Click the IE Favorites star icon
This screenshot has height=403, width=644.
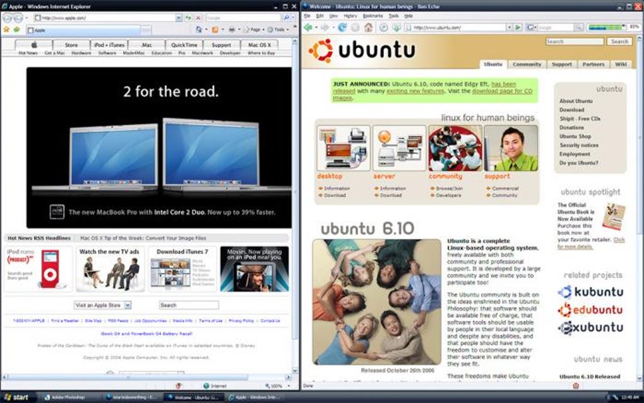(6, 30)
